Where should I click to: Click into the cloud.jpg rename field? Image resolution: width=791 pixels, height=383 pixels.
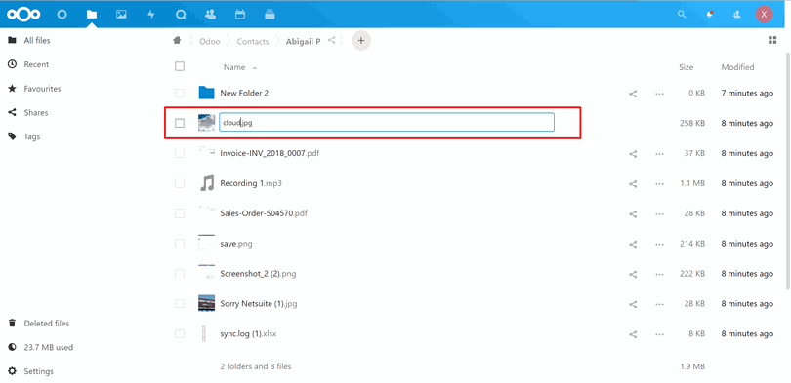[387, 122]
